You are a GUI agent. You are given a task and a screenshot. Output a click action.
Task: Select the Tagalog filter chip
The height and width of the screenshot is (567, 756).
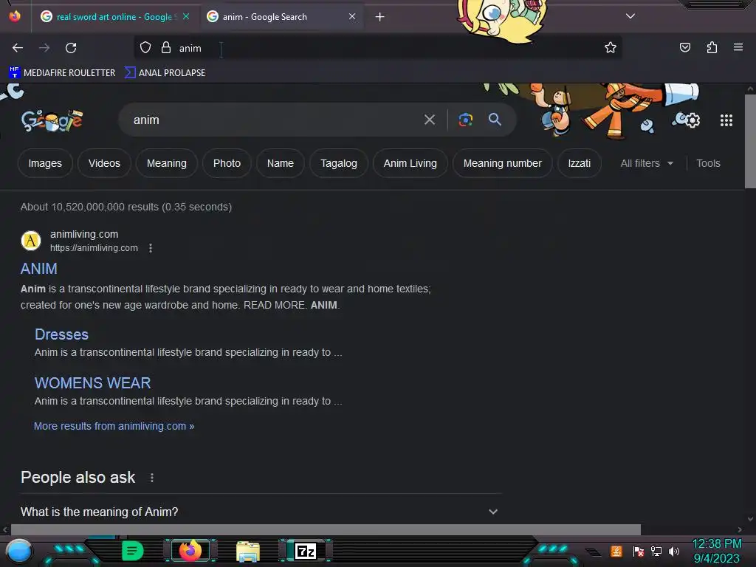[x=338, y=163]
